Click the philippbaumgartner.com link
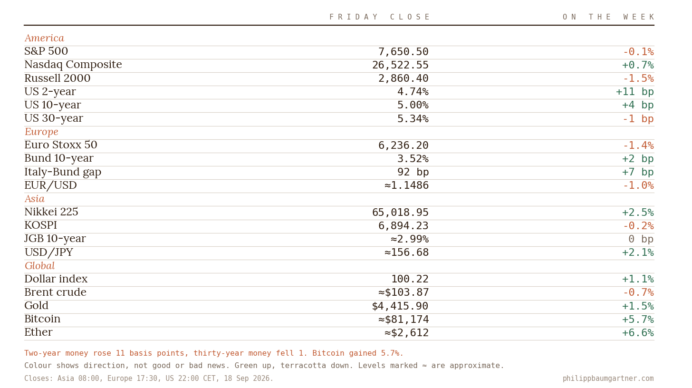 [608, 379]
